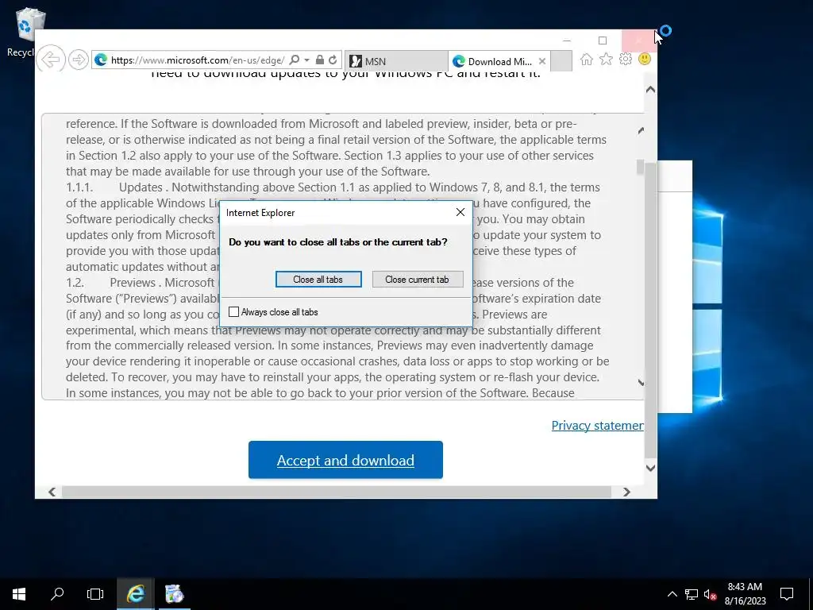Image resolution: width=813 pixels, height=610 pixels.
Task: Open the Windows Start menu
Action: [x=19, y=594]
